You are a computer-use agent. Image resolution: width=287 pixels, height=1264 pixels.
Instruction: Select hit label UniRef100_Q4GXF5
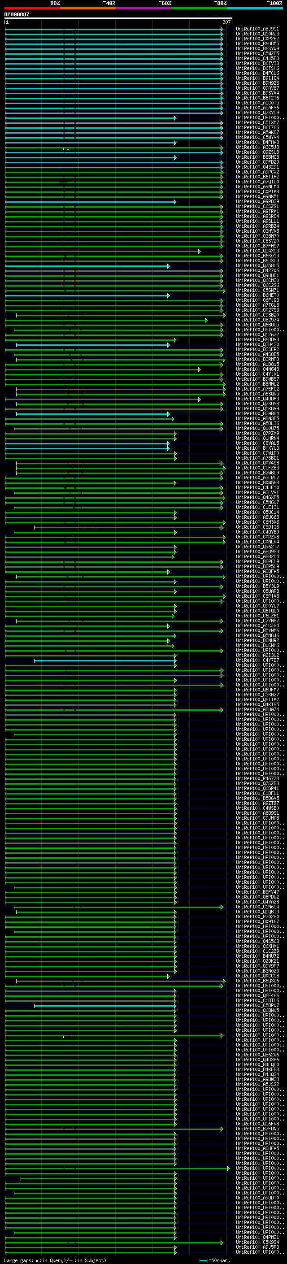pyautogui.click(x=257, y=498)
